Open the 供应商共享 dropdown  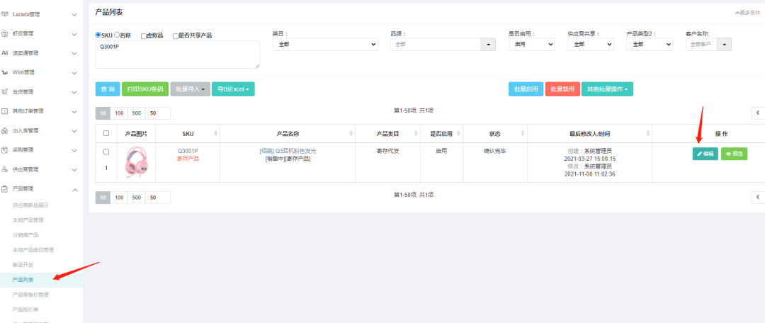590,44
